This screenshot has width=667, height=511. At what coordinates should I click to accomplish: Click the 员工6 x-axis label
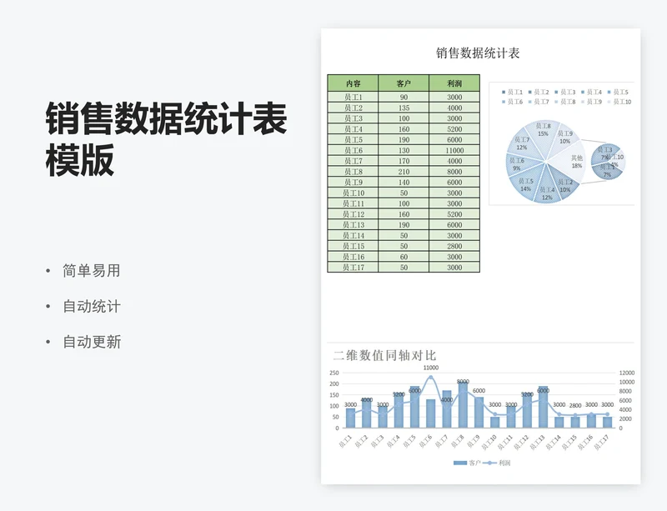pyautogui.click(x=426, y=441)
